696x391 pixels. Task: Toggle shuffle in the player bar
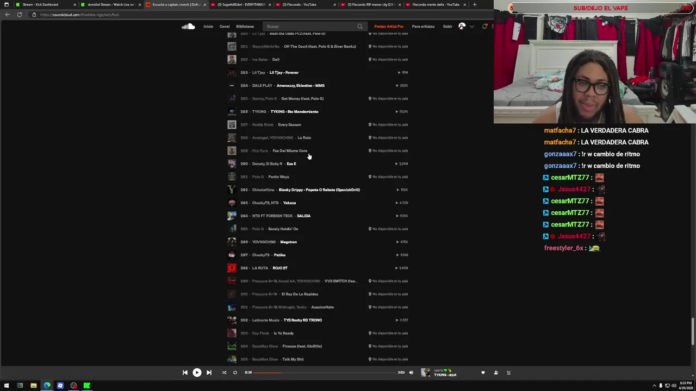point(224,373)
